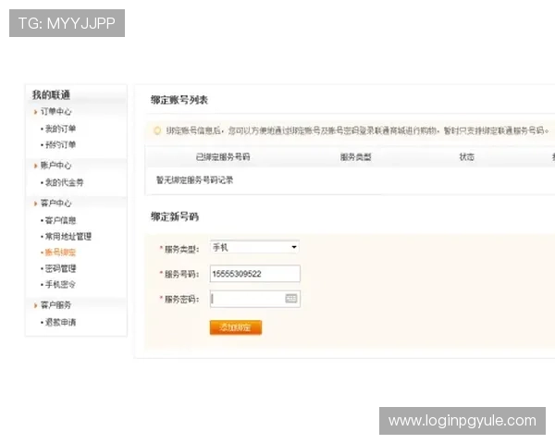The height and width of the screenshot is (444, 555).
Task: Click the 绑定新号码 heading
Action: tap(175, 216)
